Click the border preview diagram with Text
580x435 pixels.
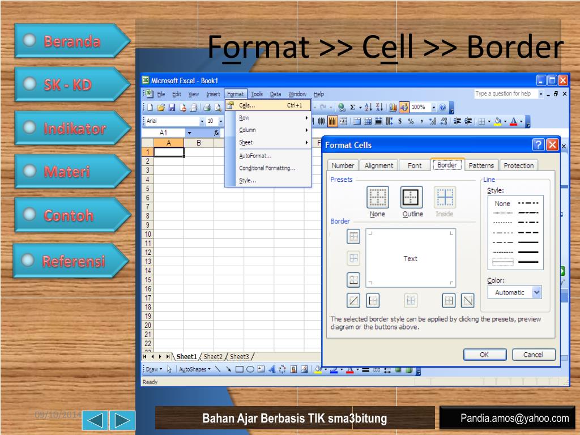point(411,258)
